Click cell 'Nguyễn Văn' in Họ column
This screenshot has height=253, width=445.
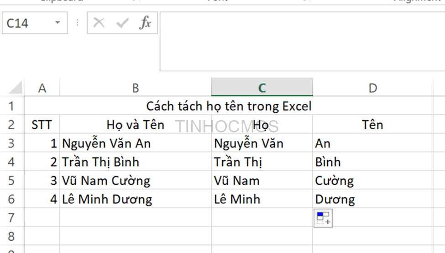click(262, 143)
